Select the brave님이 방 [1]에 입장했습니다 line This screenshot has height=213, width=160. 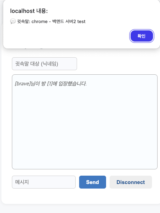tap(51, 83)
